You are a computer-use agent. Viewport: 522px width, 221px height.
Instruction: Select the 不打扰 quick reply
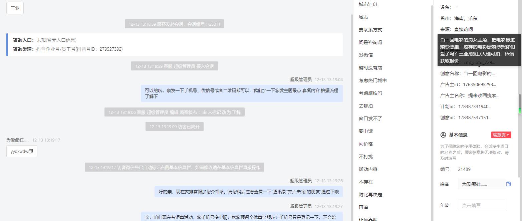point(366,157)
